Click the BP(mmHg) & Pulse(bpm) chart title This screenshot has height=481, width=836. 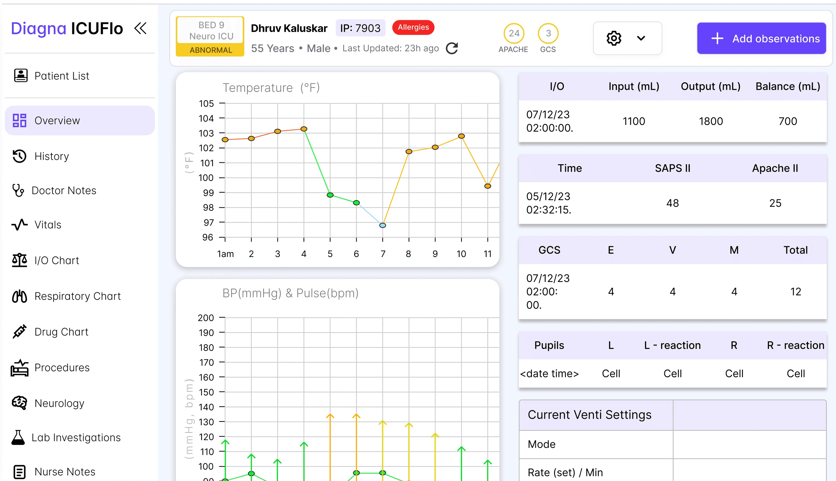290,294
